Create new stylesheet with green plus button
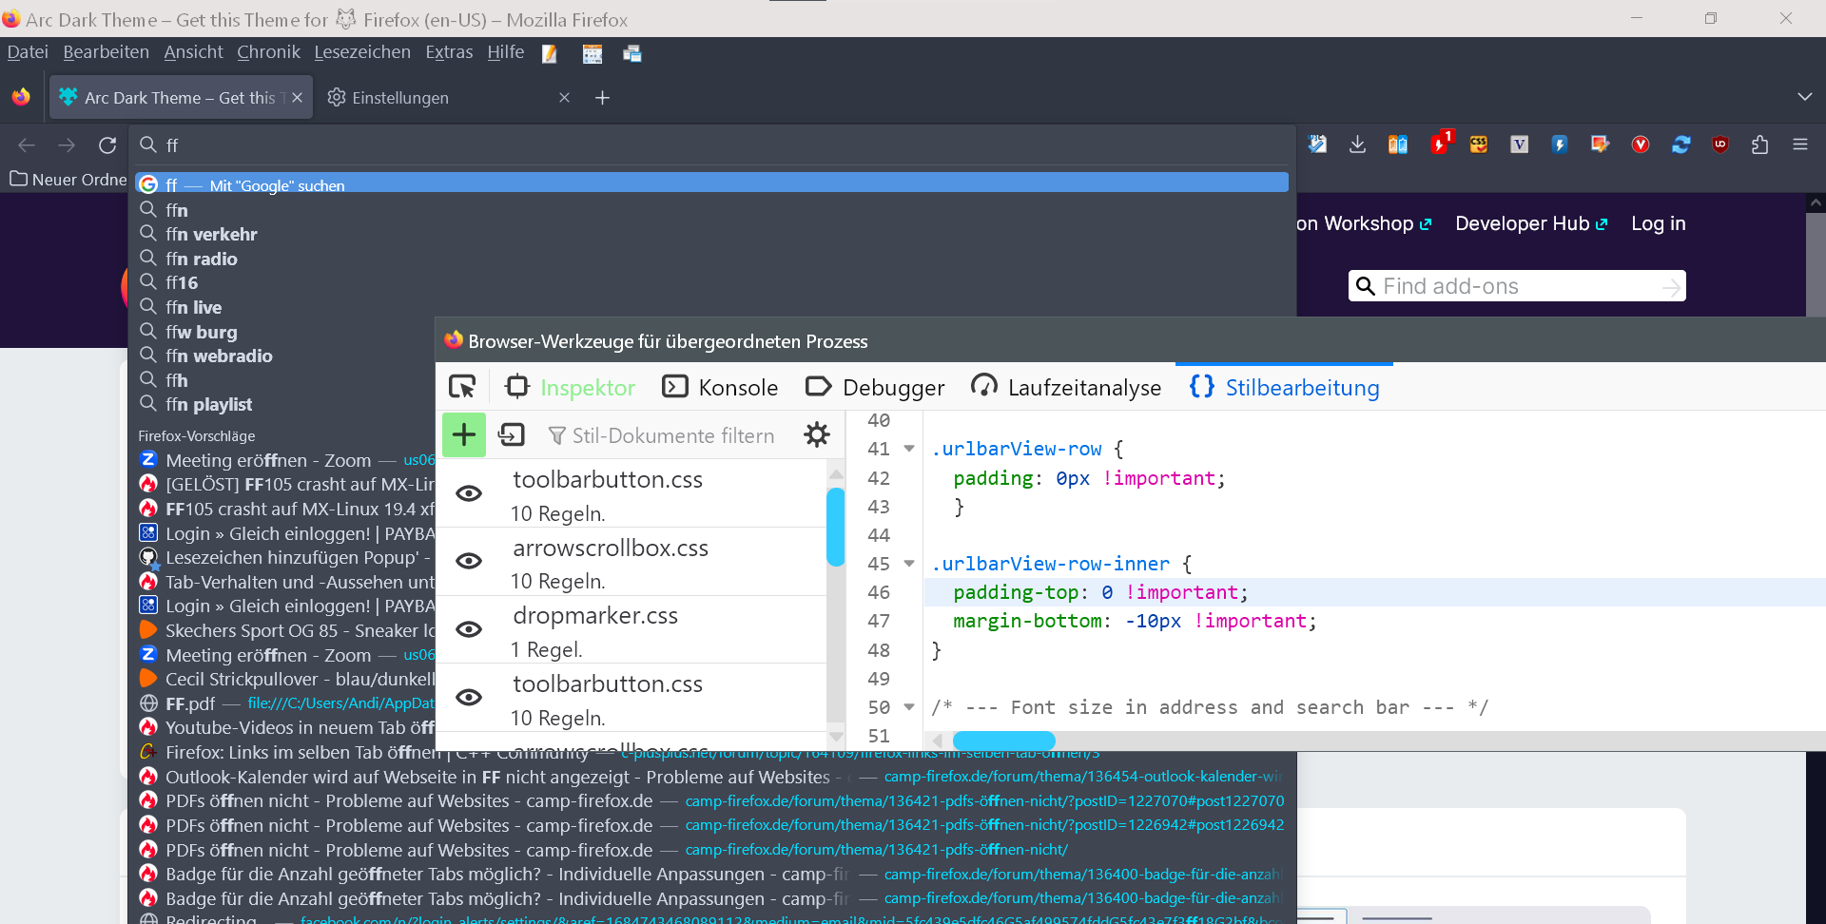1826x924 pixels. point(464,435)
